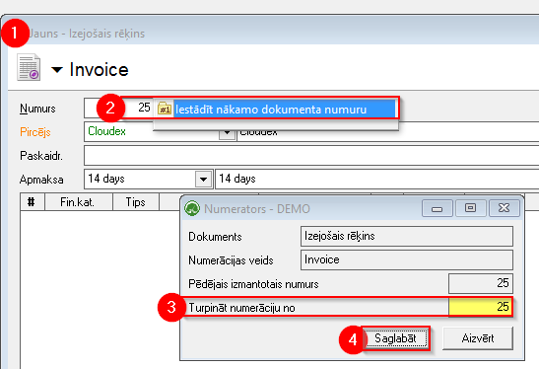This screenshot has height=369, width=539.
Task: Click the Saglabāt button
Action: click(x=395, y=338)
